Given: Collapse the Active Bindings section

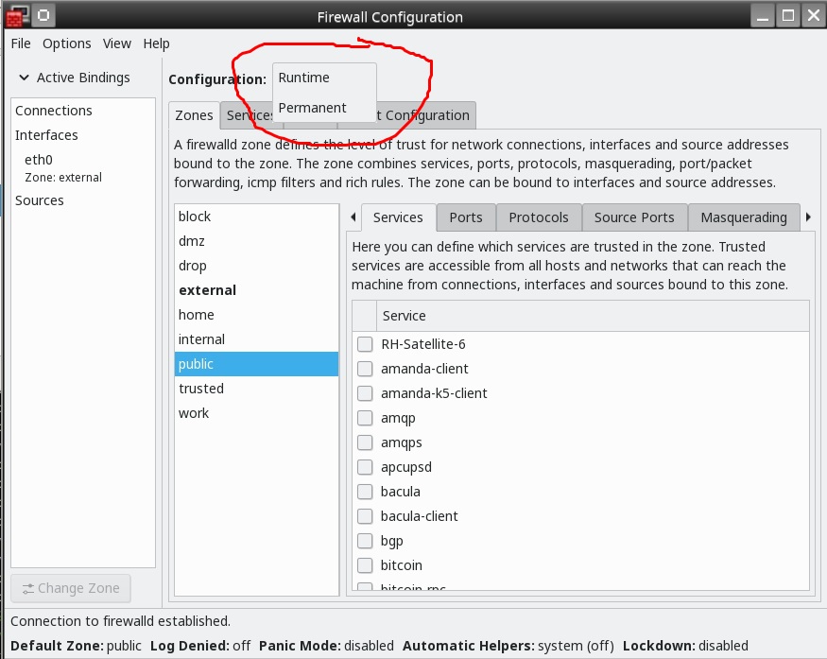Looking at the screenshot, I should pyautogui.click(x=25, y=78).
